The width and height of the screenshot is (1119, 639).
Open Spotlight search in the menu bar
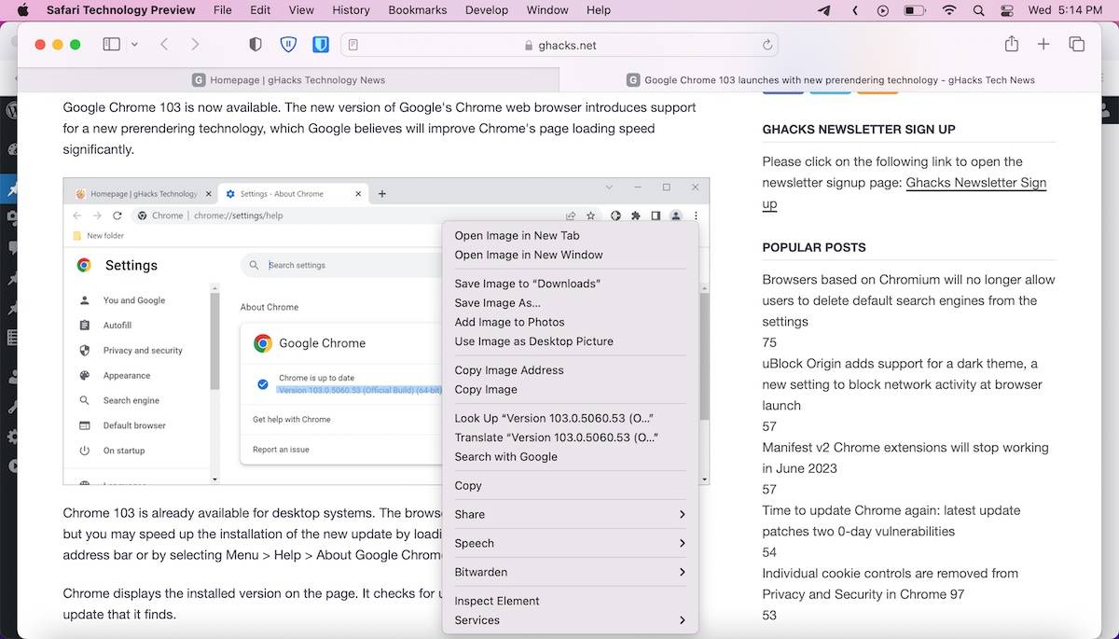[x=978, y=10]
